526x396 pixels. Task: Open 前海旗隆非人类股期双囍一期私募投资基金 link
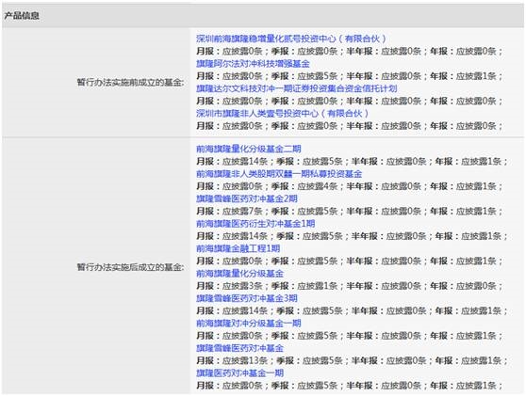point(279,174)
